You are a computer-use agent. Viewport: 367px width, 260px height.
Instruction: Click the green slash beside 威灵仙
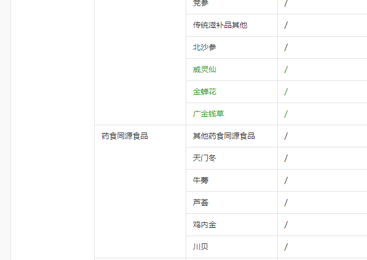286,69
